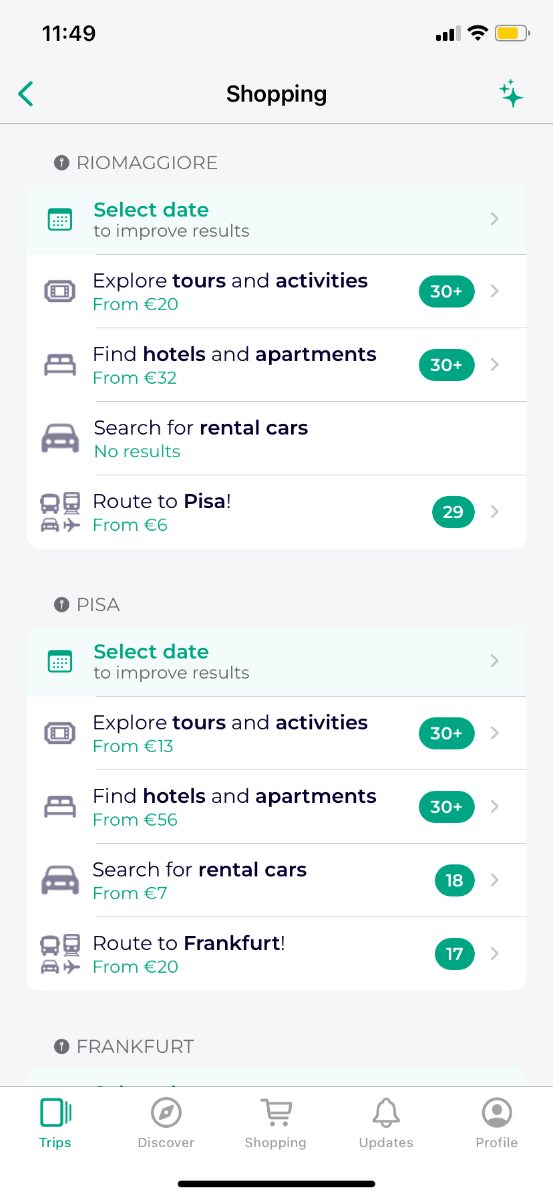This screenshot has height=1198, width=553.
Task: Tap the bed icon for Riomaggiore hotels
Action: point(60,365)
